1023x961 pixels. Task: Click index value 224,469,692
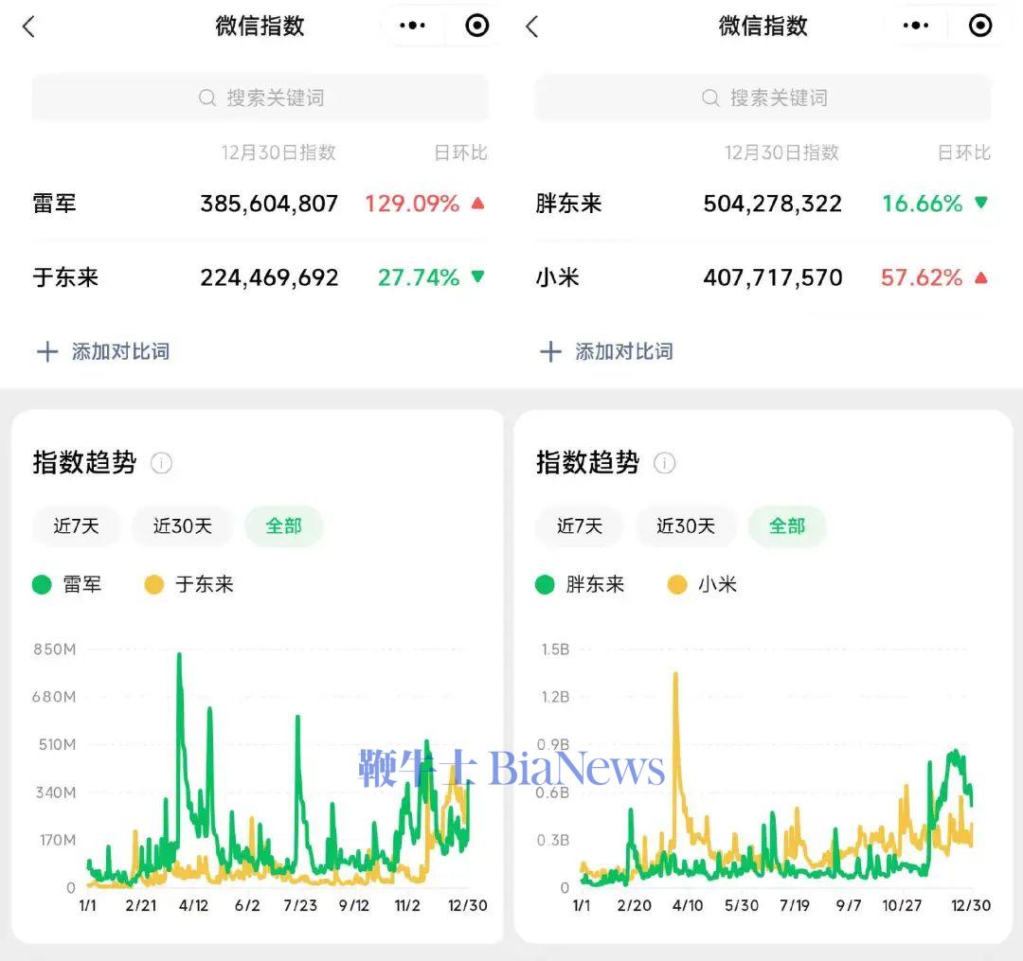pos(269,277)
